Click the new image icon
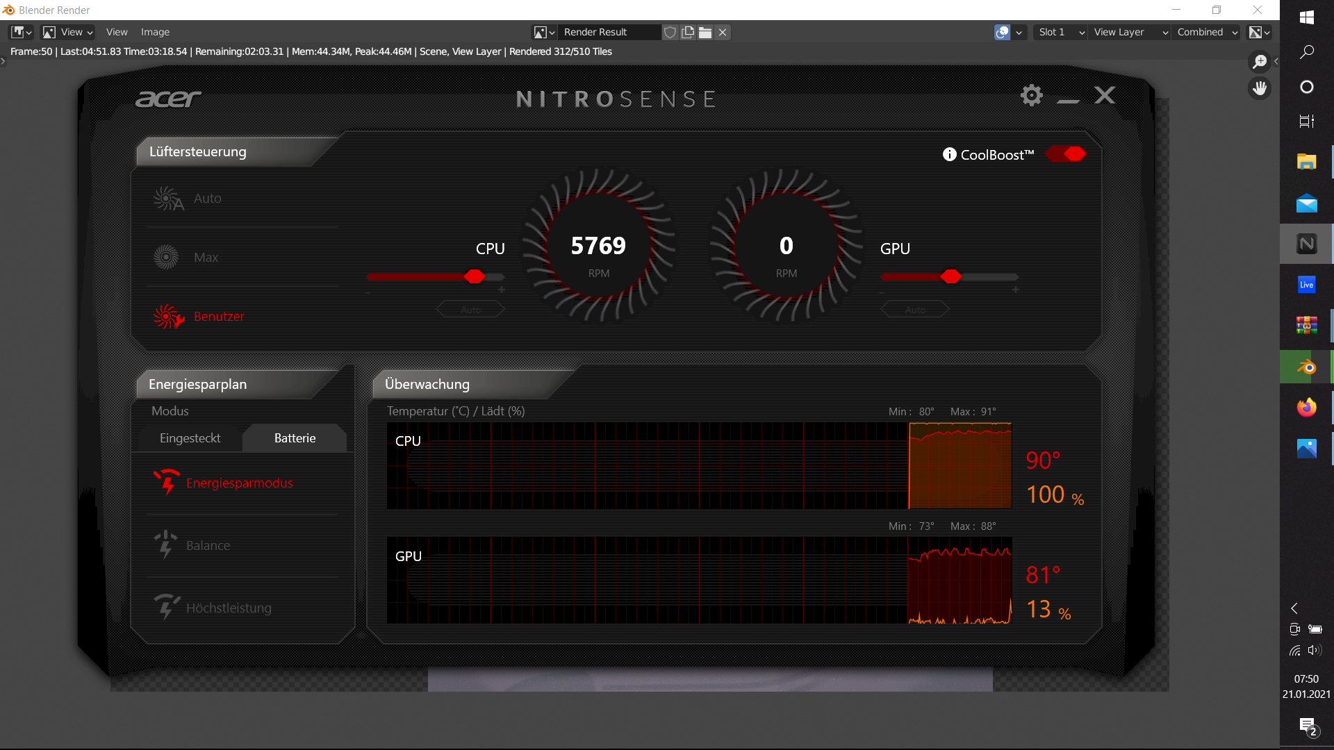The image size is (1334, 750). tap(688, 32)
